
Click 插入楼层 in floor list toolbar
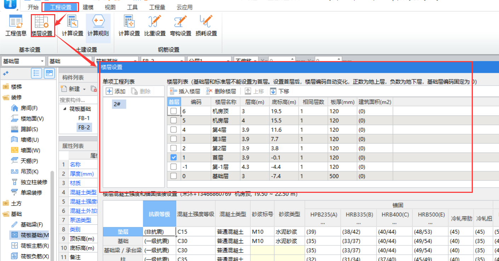[185, 91]
